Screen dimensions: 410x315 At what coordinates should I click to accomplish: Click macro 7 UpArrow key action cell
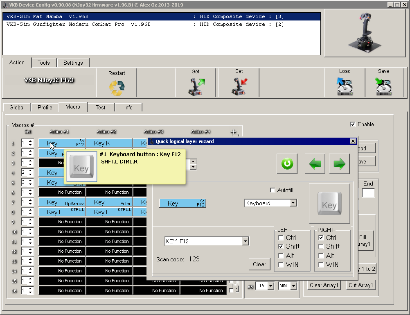[x=62, y=202]
